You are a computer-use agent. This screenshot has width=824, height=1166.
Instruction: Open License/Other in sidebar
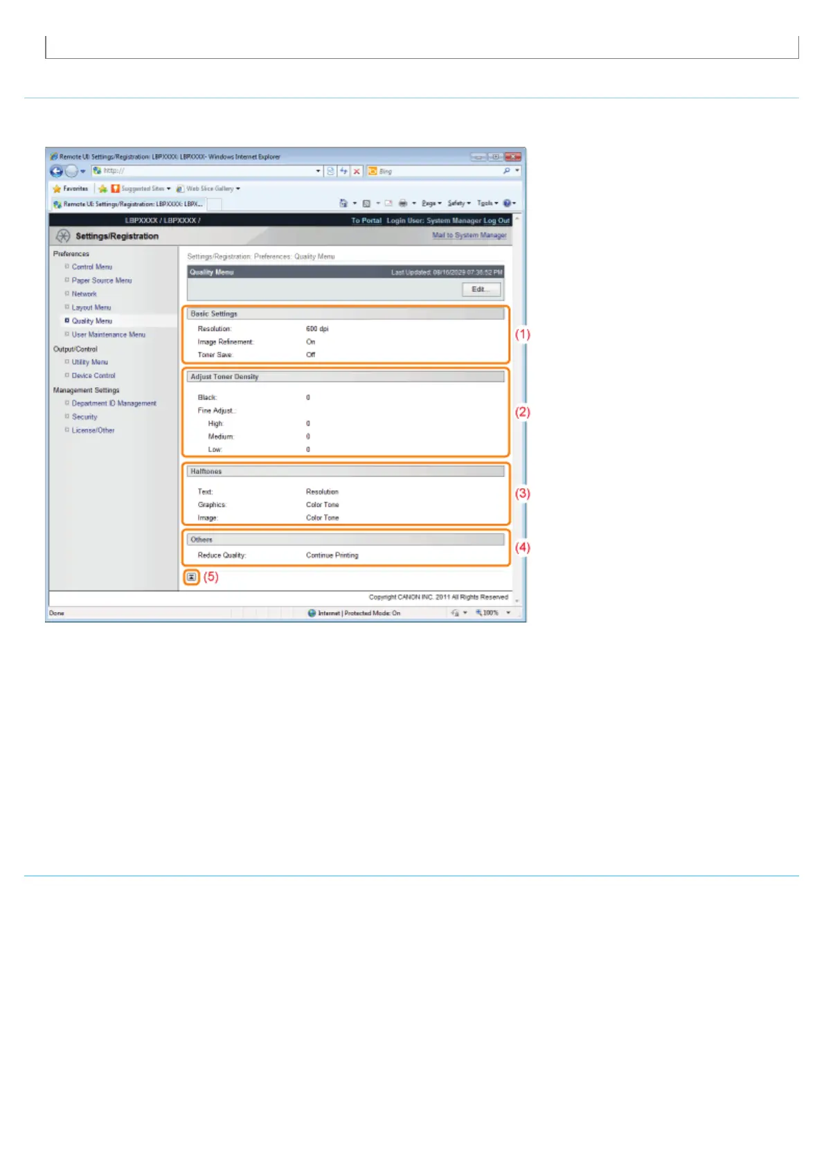[x=93, y=430]
